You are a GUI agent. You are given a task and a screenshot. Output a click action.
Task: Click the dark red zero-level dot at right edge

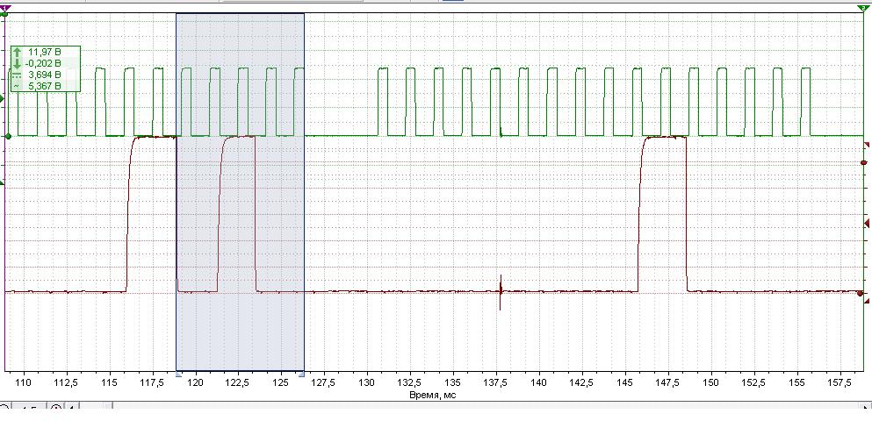tap(860, 294)
